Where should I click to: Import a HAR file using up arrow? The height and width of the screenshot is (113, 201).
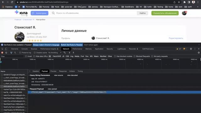click(69, 53)
